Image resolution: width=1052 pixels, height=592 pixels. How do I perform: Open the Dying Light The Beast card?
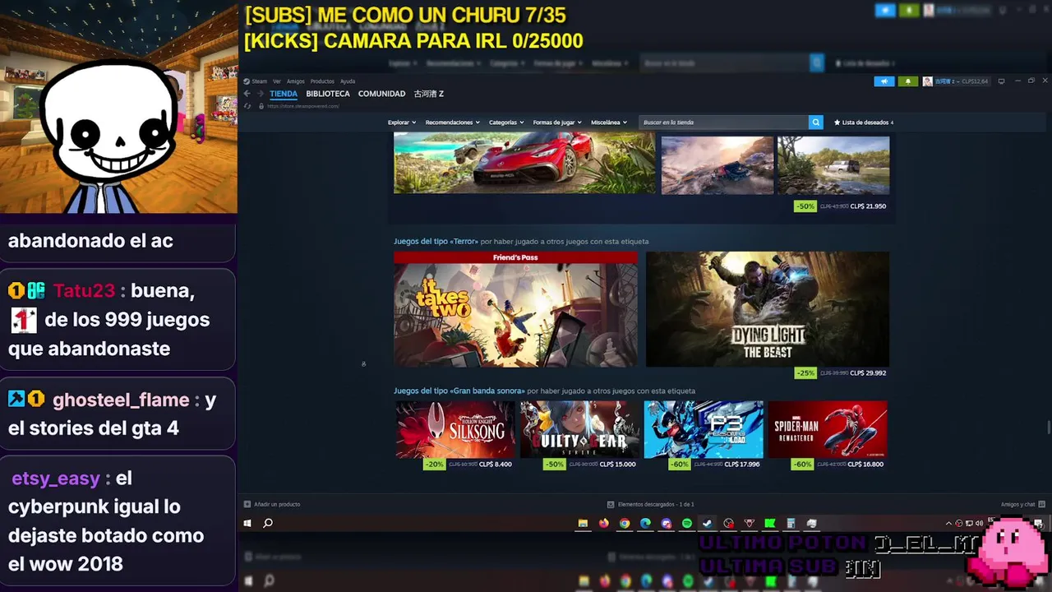(x=768, y=309)
